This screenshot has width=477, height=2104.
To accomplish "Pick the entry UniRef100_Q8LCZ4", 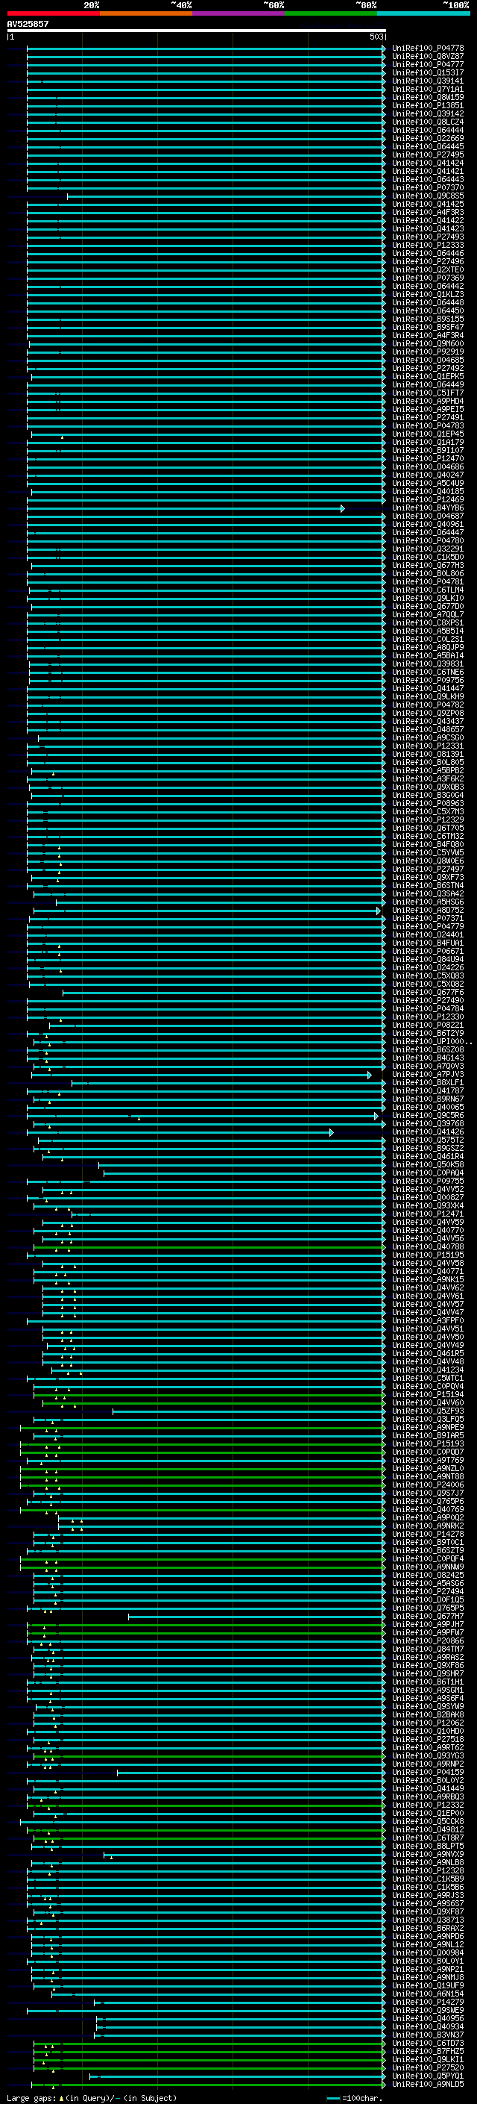I will (x=428, y=122).
